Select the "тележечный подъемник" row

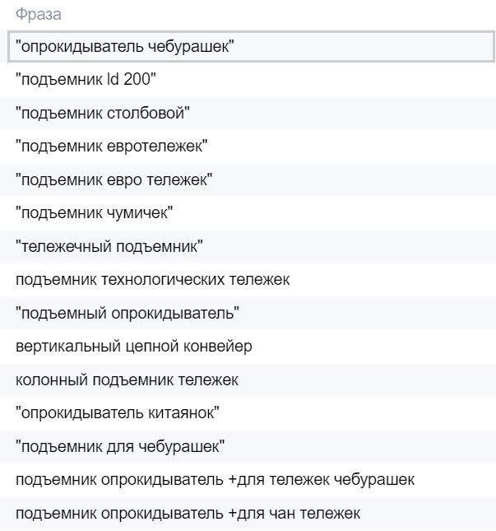pos(109,246)
